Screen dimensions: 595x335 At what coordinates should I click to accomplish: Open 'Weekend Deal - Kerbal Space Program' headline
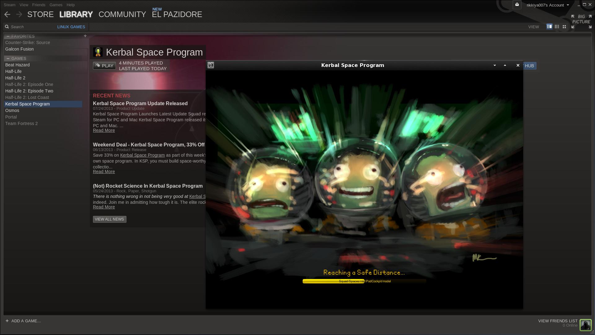coord(149,145)
